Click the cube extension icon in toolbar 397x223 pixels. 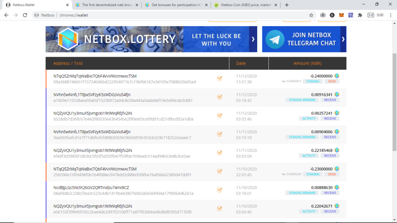pyautogui.click(x=323, y=15)
